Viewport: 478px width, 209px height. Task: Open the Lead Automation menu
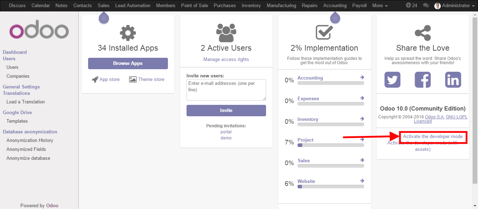click(133, 6)
